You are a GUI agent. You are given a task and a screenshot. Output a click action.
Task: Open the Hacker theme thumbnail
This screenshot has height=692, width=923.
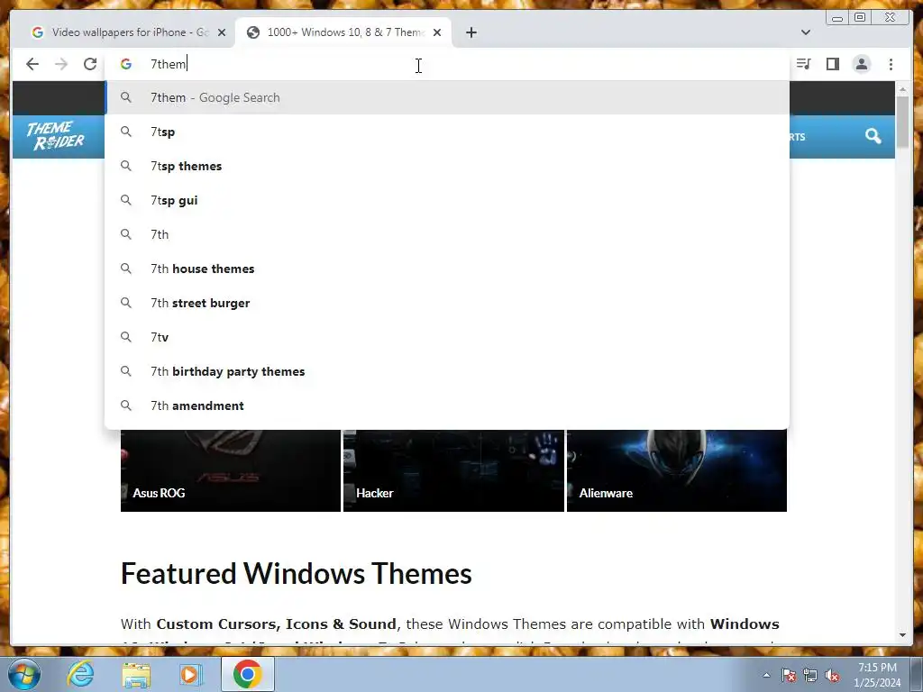coord(453,470)
